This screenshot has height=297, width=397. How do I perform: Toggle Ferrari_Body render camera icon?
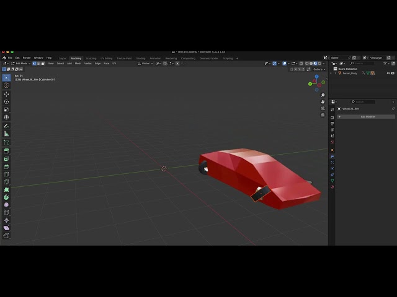pos(393,73)
